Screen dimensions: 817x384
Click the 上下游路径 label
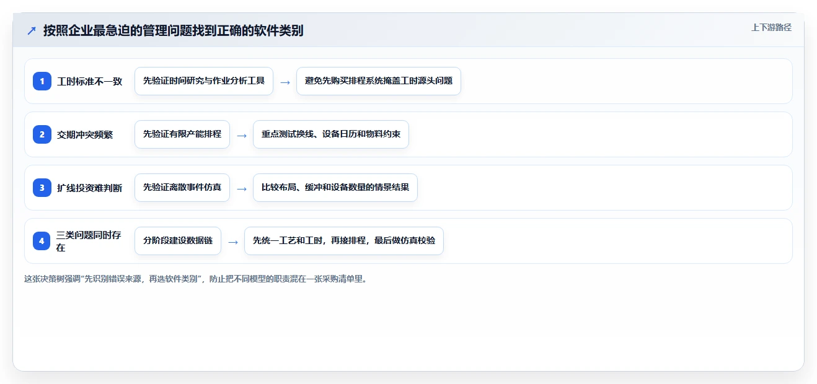point(771,27)
